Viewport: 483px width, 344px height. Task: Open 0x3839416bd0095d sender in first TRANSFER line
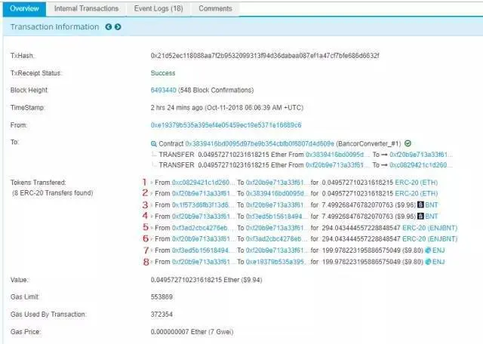[x=337, y=155]
